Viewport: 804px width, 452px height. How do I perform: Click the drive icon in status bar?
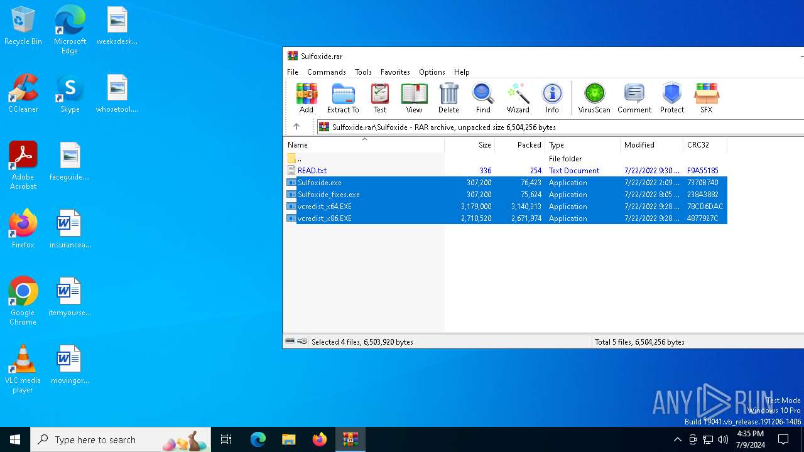point(290,342)
